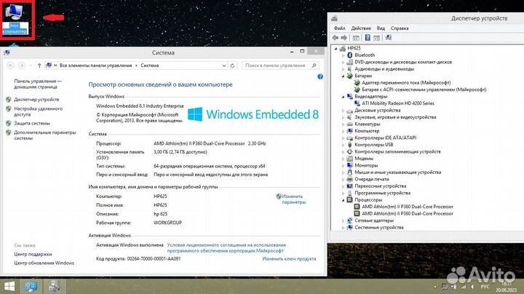Screen dimensions: 524x294
Task: Collapse the 'Видеоадаптеры' node
Action: point(344,97)
